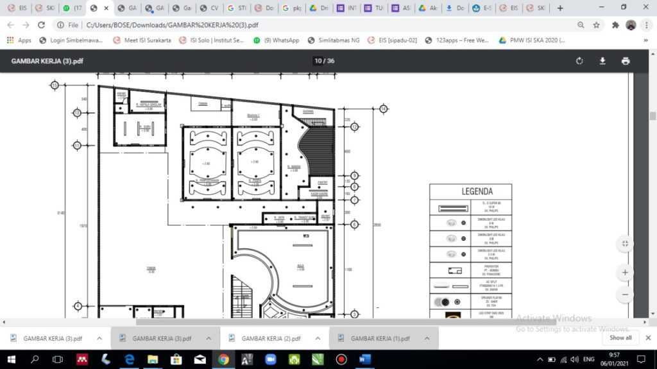Print the PDF document

[625, 61]
